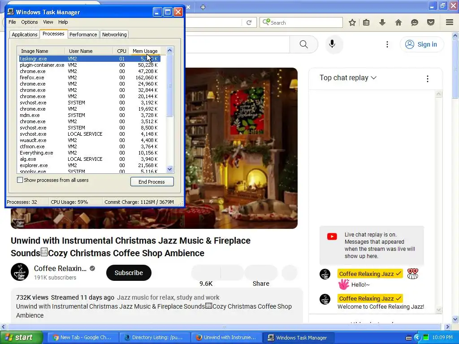Screen dimensions: 459x344
Task: Click the tray network activity icon
Action: point(426,337)
